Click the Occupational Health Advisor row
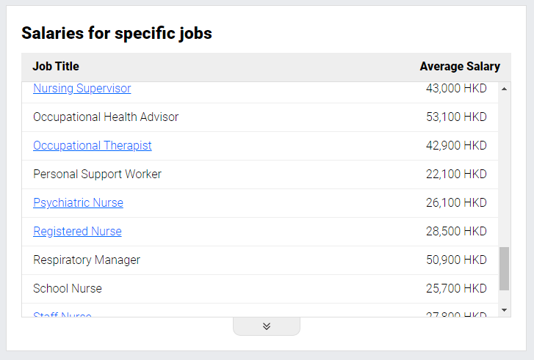The image size is (534, 360). (260, 117)
